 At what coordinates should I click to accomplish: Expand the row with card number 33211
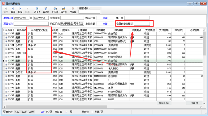(x=6, y=80)
